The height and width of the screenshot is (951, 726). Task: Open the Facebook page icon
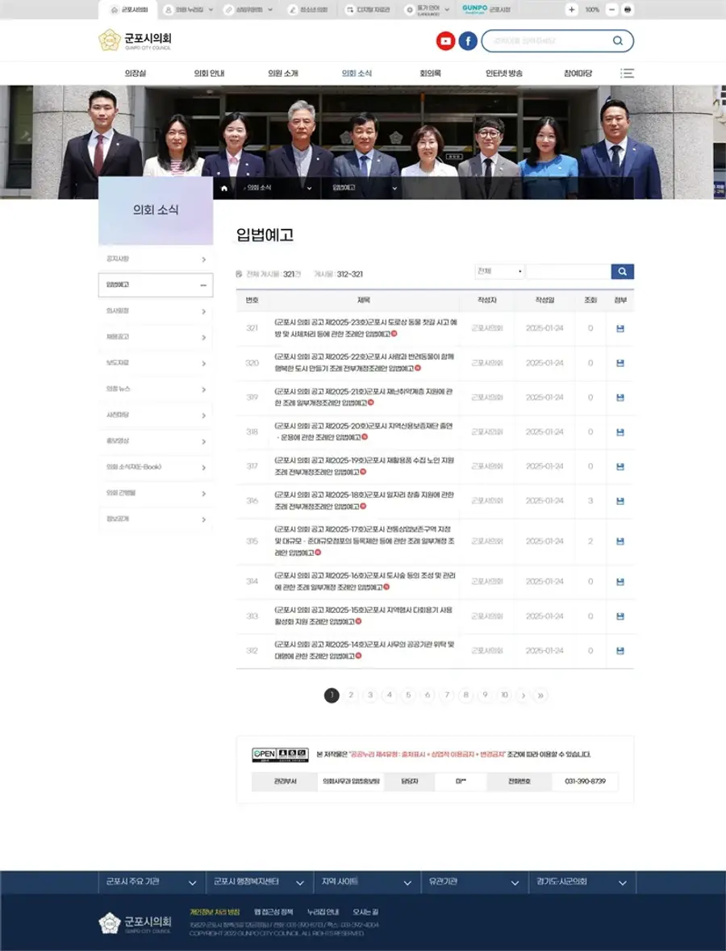click(468, 41)
